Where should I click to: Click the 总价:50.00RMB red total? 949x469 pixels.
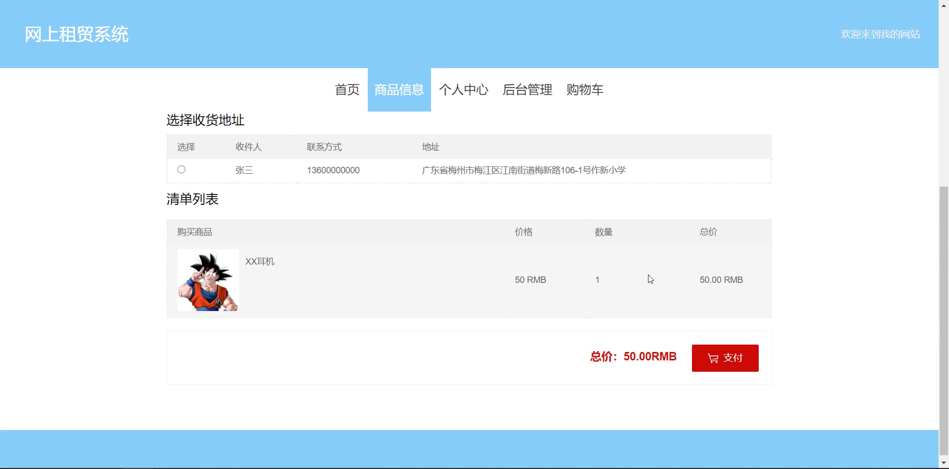(x=633, y=356)
